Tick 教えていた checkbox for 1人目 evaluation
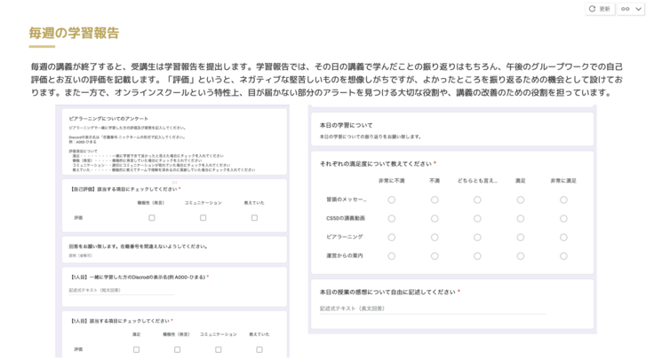Image resolution: width=654 pixels, height=359 pixels. pos(259,349)
